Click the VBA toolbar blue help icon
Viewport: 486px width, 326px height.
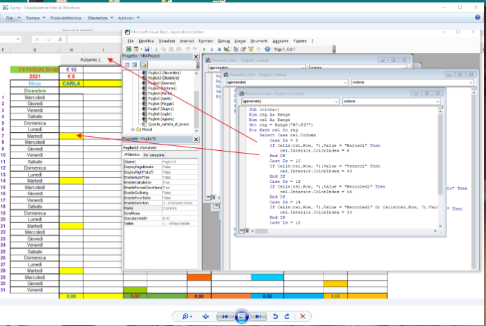pos(267,49)
